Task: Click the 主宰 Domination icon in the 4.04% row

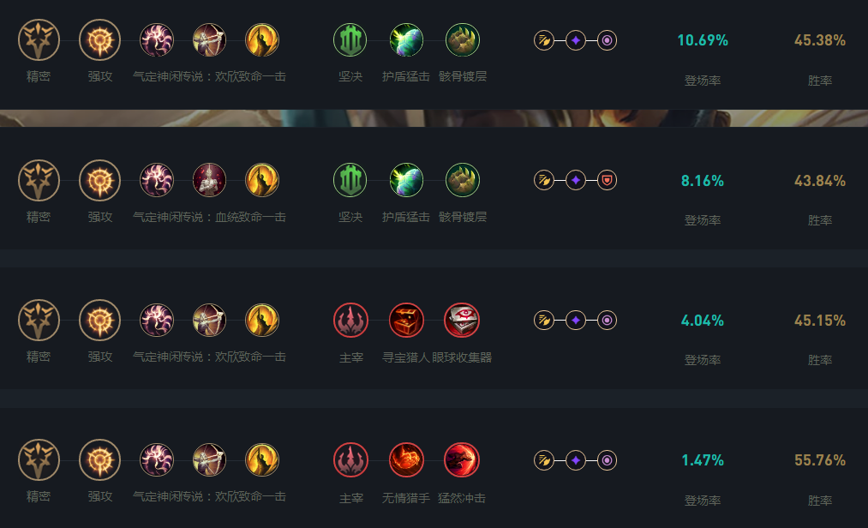Action: 350,321
